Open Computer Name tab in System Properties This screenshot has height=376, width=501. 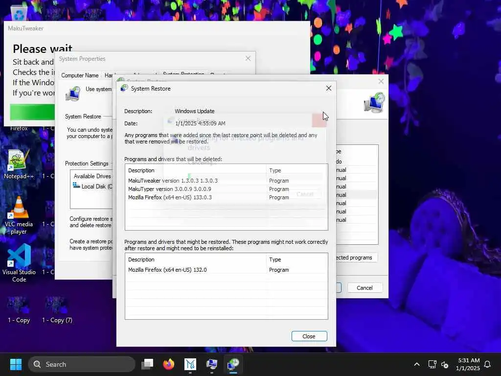coord(80,75)
